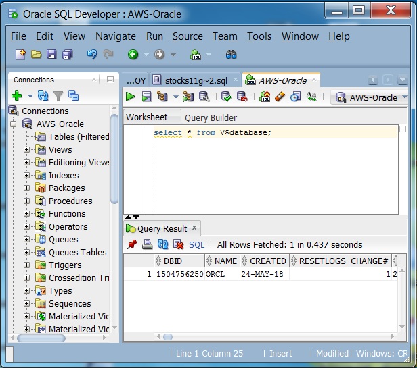This screenshot has width=417, height=368.
Task: Minimize the Connections panel
Action: tap(110, 80)
